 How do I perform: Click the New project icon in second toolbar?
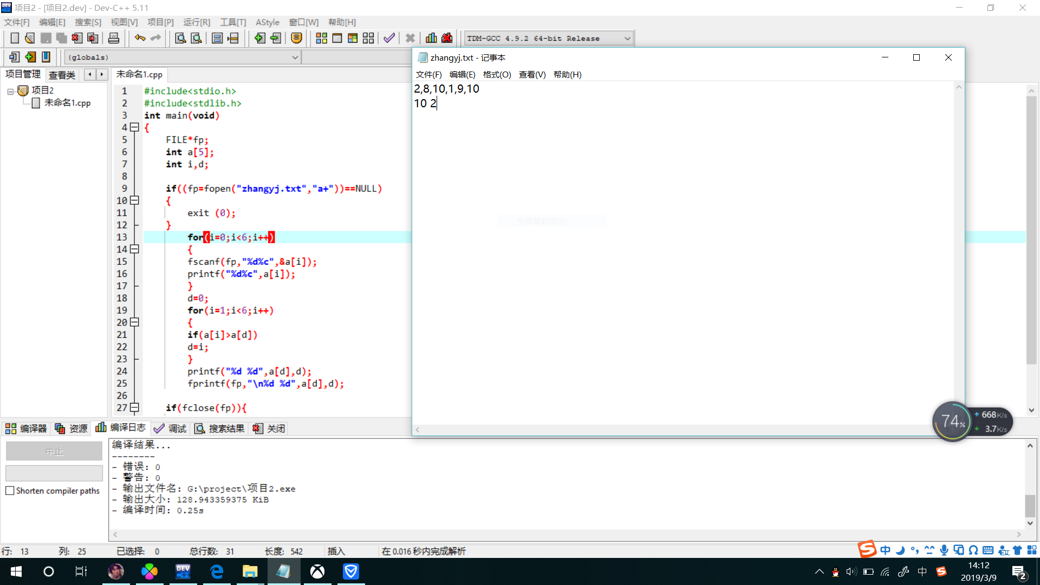pos(15,57)
